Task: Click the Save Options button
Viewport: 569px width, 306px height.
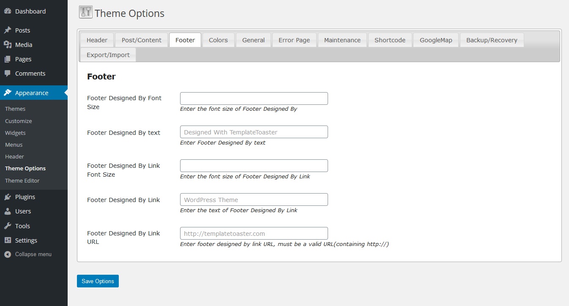Action: tap(98, 281)
